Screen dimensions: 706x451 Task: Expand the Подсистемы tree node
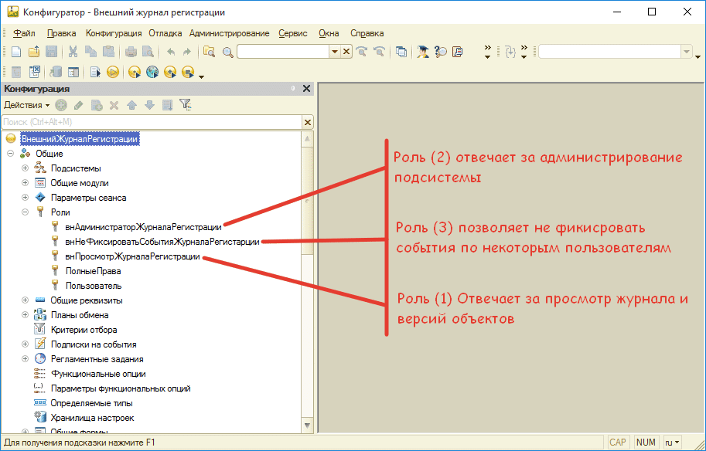tap(26, 168)
